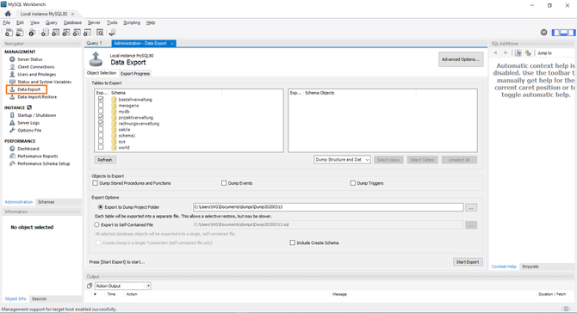Click the Home screen icon
This screenshot has width=577, height=313.
pos(8,14)
